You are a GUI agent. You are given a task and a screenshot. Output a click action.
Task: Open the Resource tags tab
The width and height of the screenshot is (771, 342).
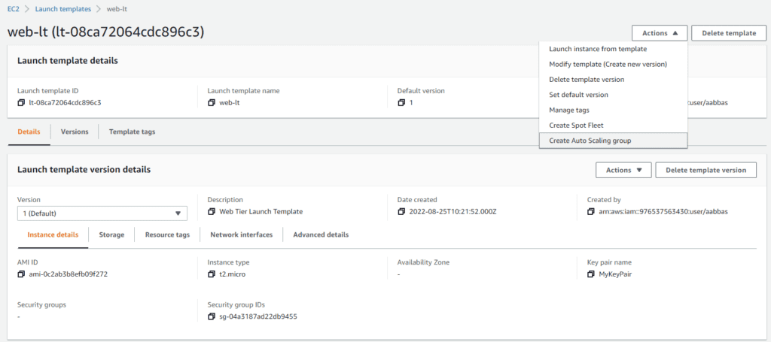(x=167, y=235)
